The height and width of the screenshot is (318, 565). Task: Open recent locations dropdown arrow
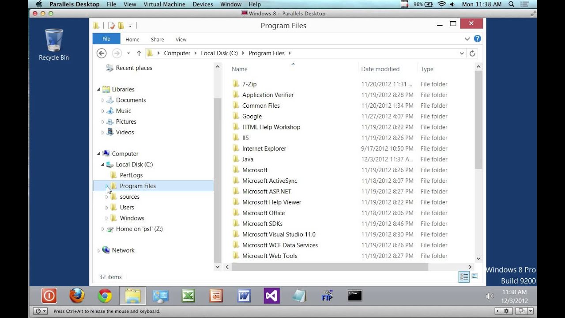tap(128, 53)
